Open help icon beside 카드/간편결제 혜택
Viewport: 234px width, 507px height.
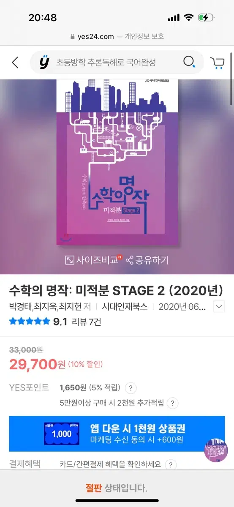[170, 465]
